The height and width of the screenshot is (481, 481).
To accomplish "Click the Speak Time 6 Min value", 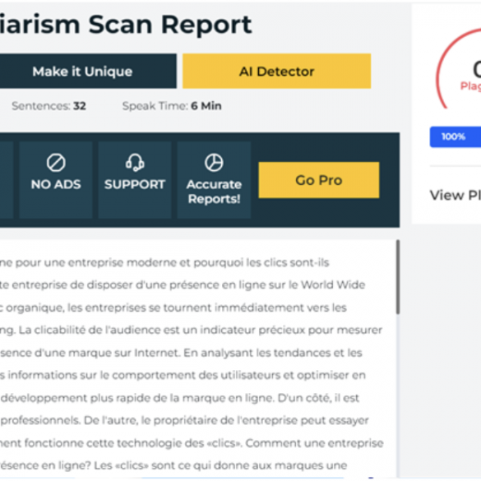I will click(x=206, y=106).
